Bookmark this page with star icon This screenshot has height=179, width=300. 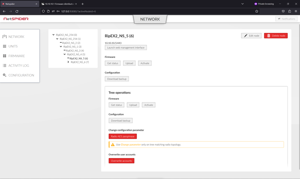coord(257,11)
